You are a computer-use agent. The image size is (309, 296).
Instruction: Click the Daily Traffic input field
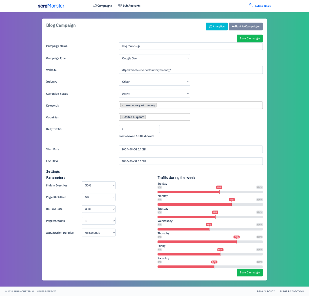pos(139,129)
